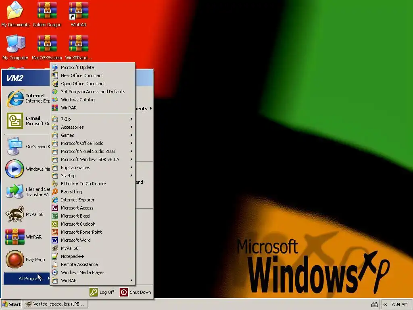This screenshot has width=413, height=310.
Task: Launch Internet Explorer from pinned list
Action: click(27, 98)
